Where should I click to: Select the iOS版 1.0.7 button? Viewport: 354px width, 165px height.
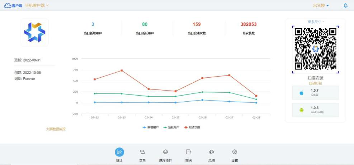tap(315, 93)
